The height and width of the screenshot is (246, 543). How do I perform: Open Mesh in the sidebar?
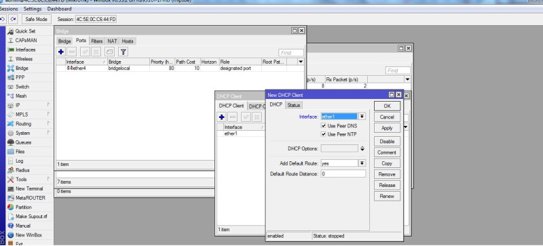click(x=21, y=96)
